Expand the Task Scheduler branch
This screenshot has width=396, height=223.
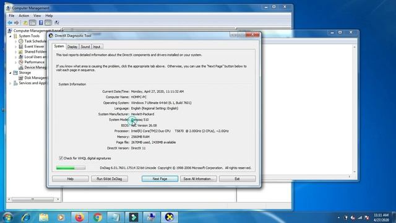(x=15, y=42)
